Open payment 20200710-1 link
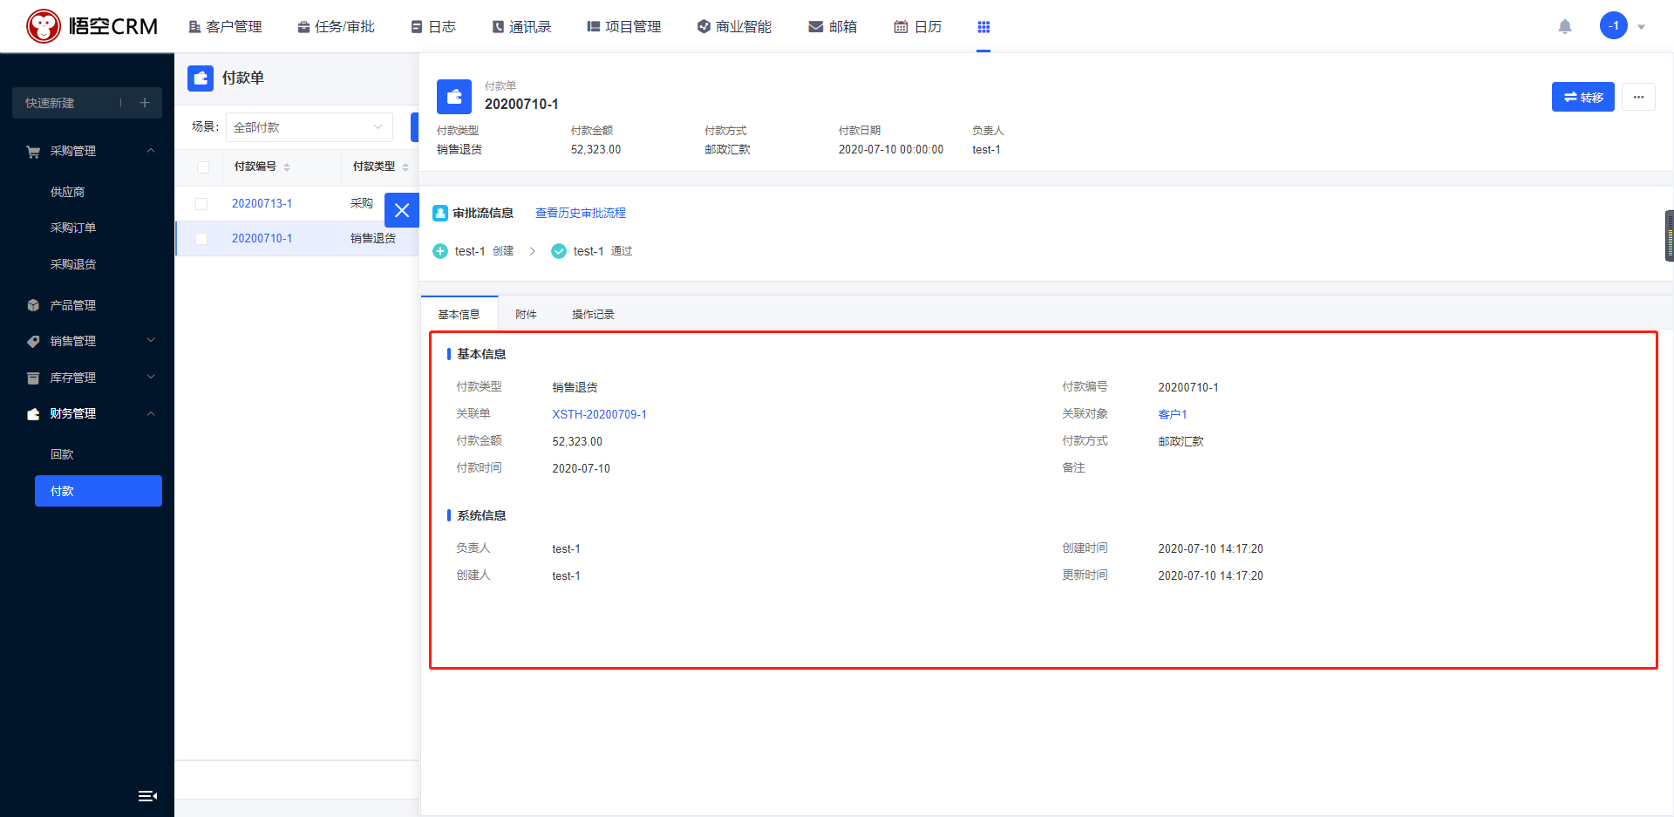Viewport: 1674px width, 817px height. coord(262,238)
